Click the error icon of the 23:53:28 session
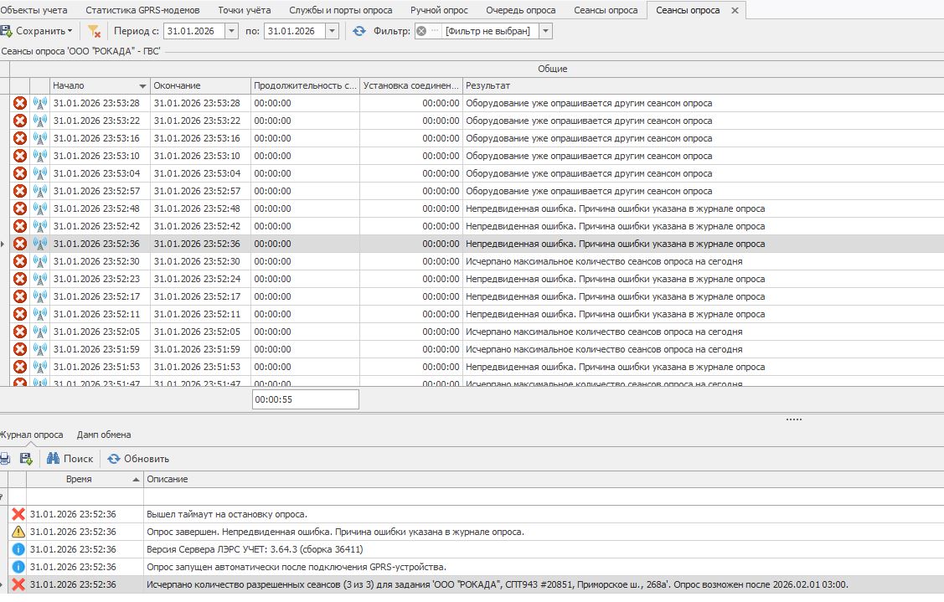The image size is (944, 602). coord(20,103)
